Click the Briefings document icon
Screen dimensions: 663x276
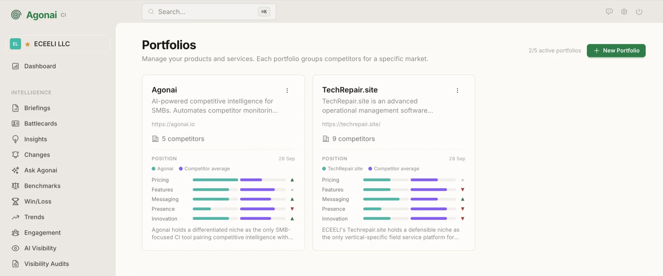(15, 108)
